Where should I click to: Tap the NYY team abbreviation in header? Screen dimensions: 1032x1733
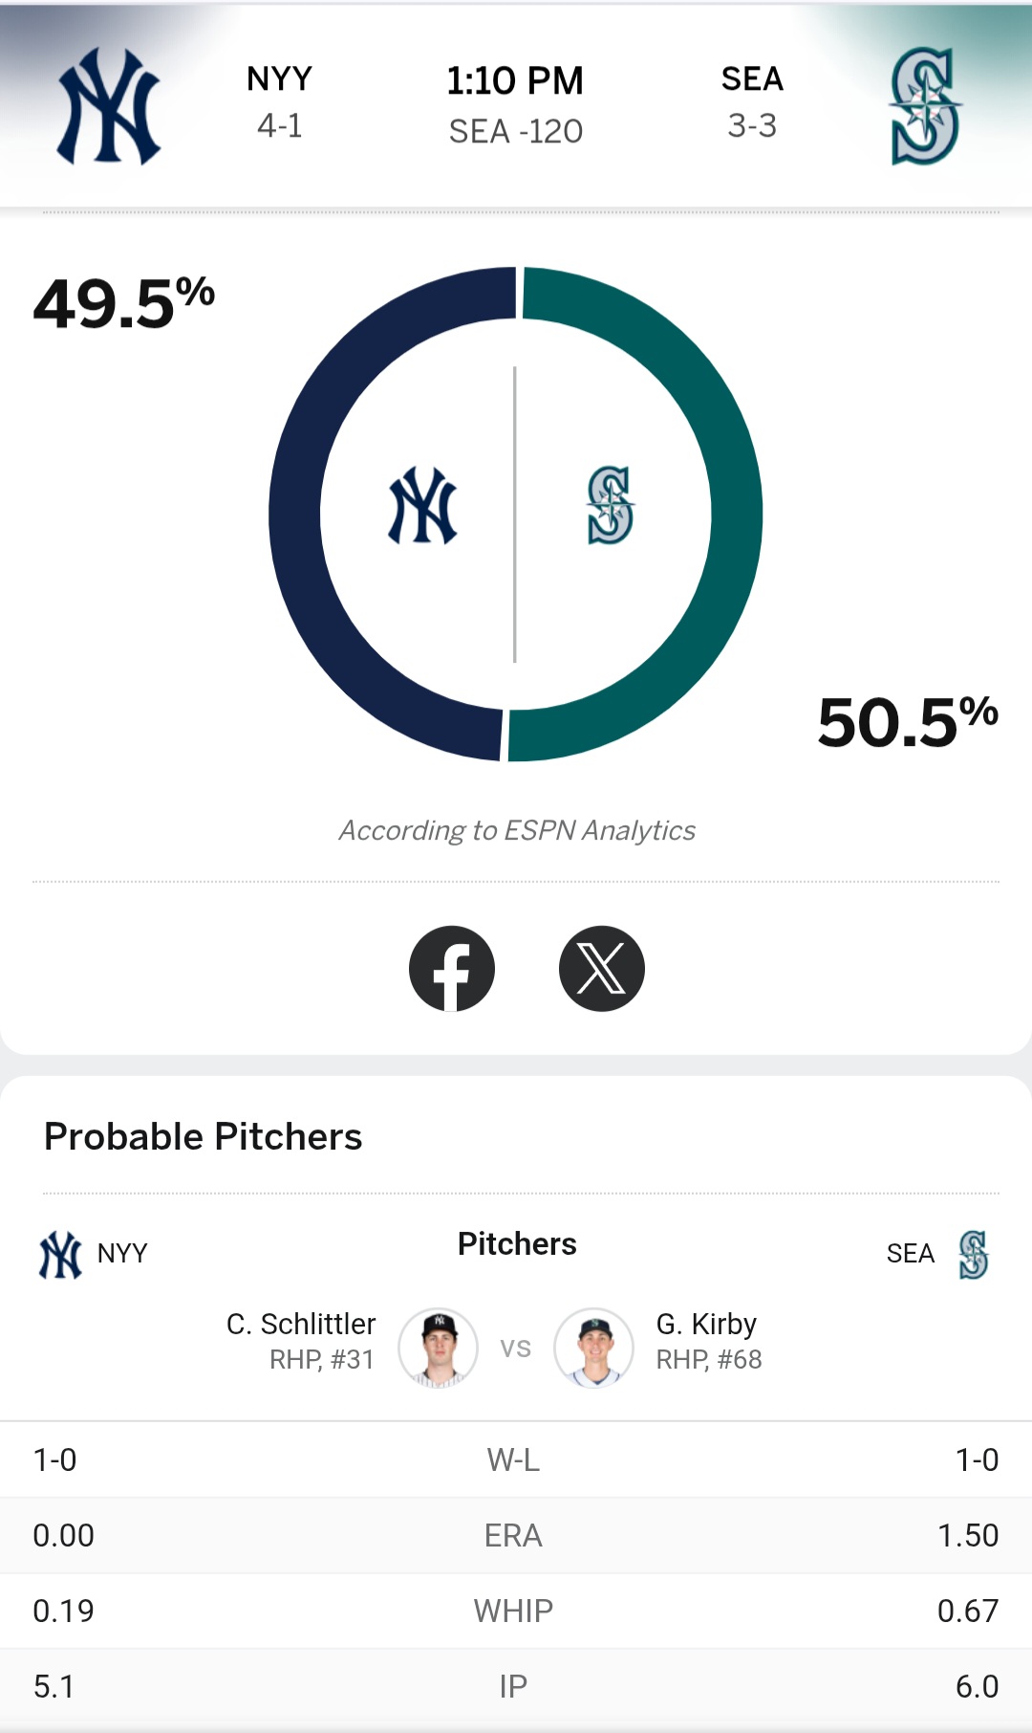click(279, 79)
